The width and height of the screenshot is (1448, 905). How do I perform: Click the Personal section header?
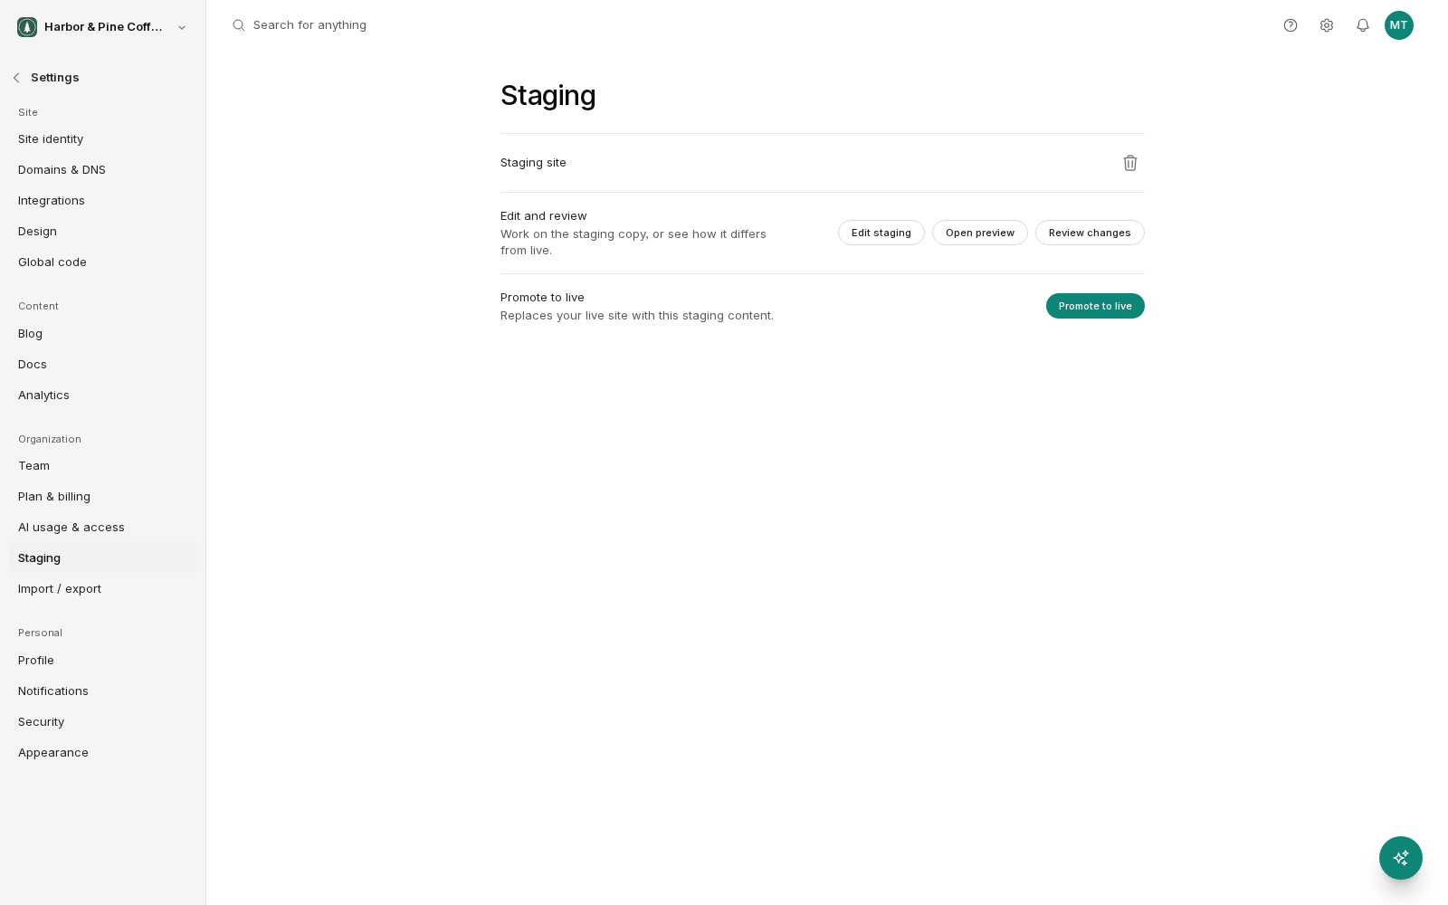click(x=40, y=633)
